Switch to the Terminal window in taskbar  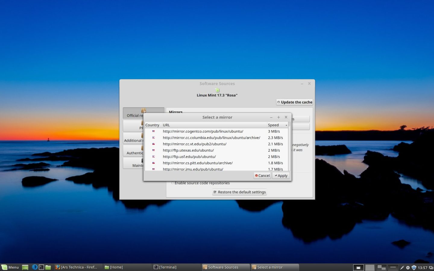[x=166, y=267]
